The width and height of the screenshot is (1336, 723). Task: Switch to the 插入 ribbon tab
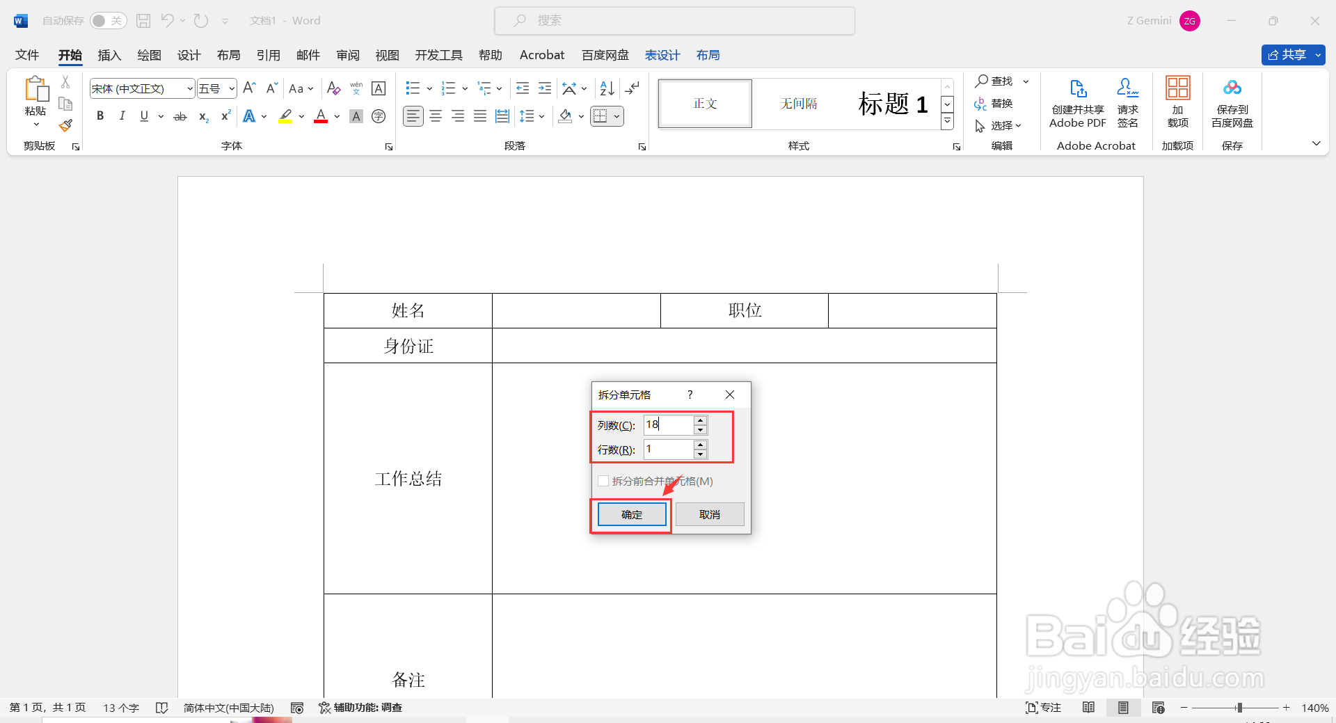[x=109, y=55]
